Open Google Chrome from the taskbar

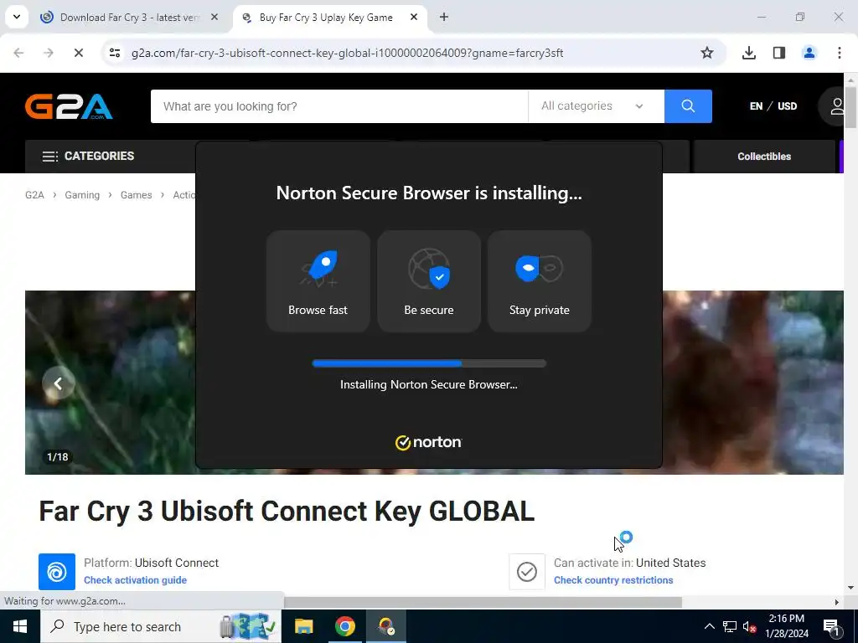point(344,626)
